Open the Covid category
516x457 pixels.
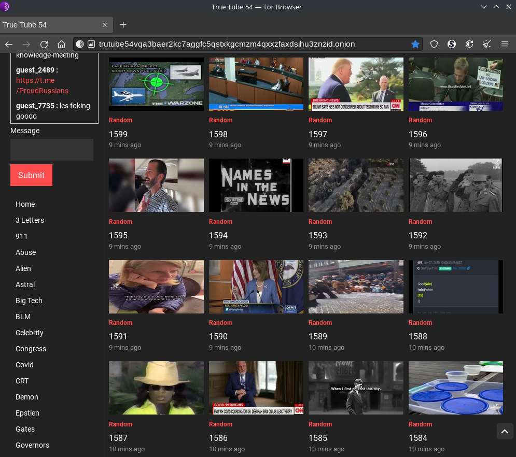[24, 365]
